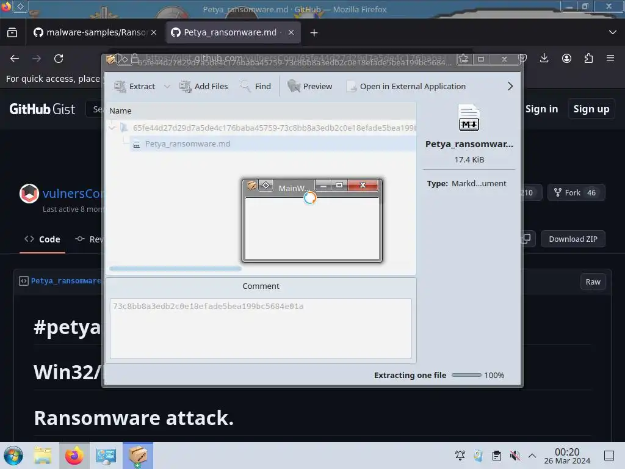Open the Code tab on gist

42,239
